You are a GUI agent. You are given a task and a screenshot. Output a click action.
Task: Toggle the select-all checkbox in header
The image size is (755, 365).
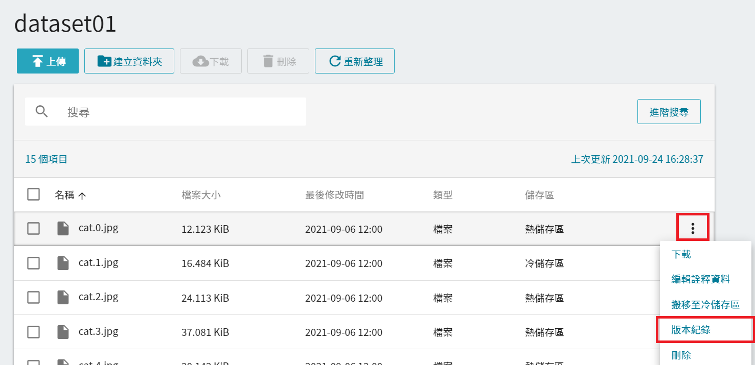click(33, 194)
